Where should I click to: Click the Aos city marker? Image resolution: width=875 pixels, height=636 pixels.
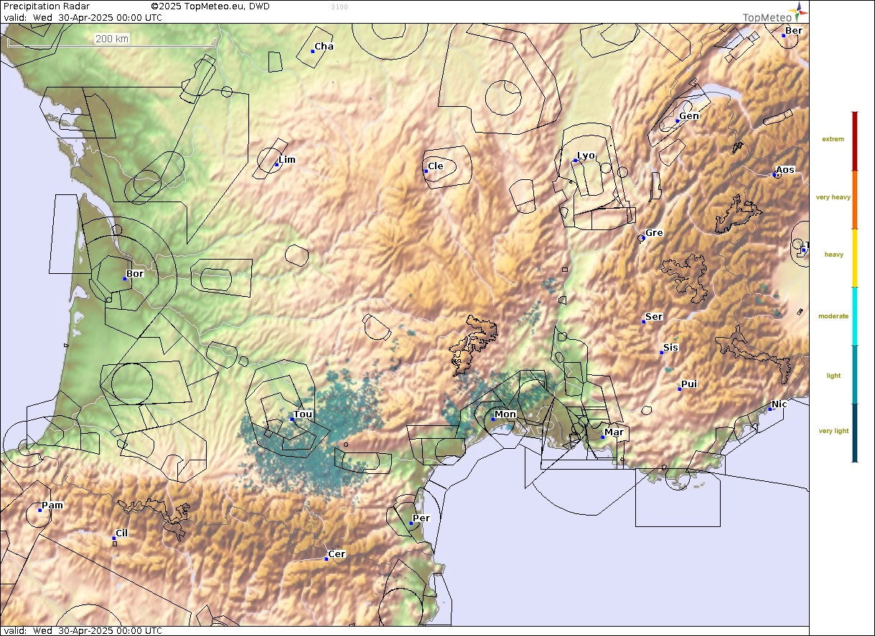coord(775,174)
